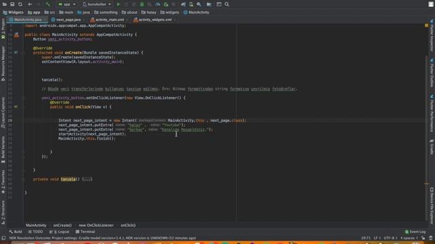
Task: Switch to the activity_widgets.xml tab
Action: pyautogui.click(x=155, y=20)
